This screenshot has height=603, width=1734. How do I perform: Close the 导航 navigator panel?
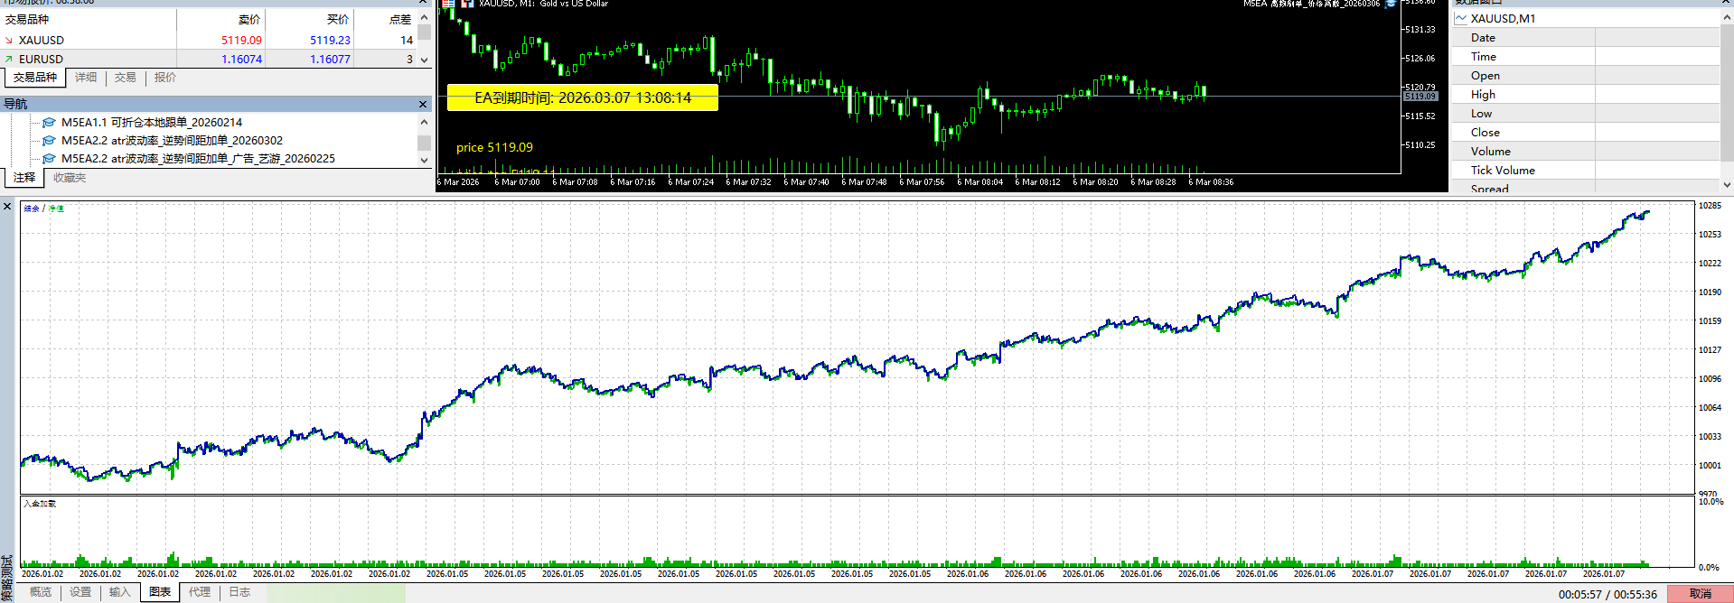coord(423,105)
